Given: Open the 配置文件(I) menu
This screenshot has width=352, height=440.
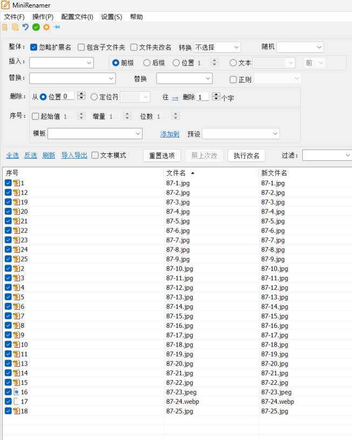Looking at the screenshot, I should tap(77, 17).
